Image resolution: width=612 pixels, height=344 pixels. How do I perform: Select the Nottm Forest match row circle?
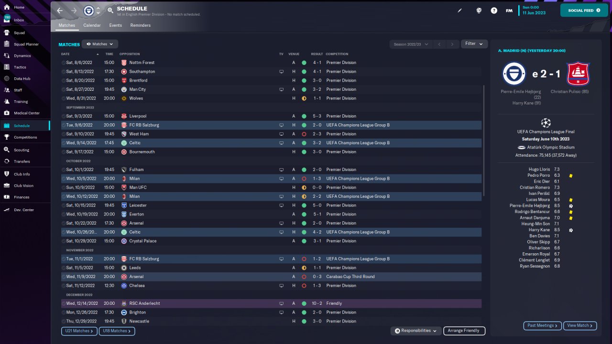(64, 63)
